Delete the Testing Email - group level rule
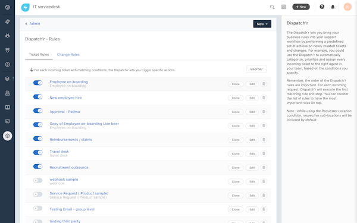 pyautogui.click(x=264, y=209)
